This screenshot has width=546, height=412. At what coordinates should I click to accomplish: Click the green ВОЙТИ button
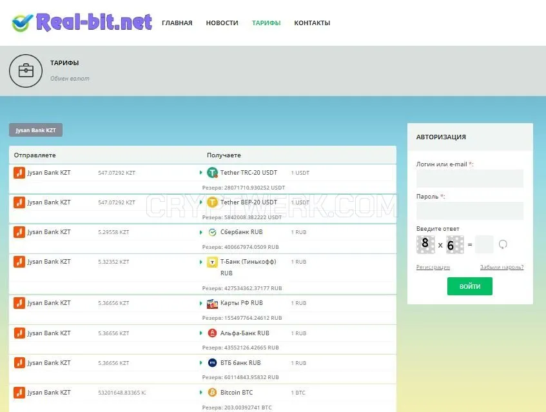470,286
